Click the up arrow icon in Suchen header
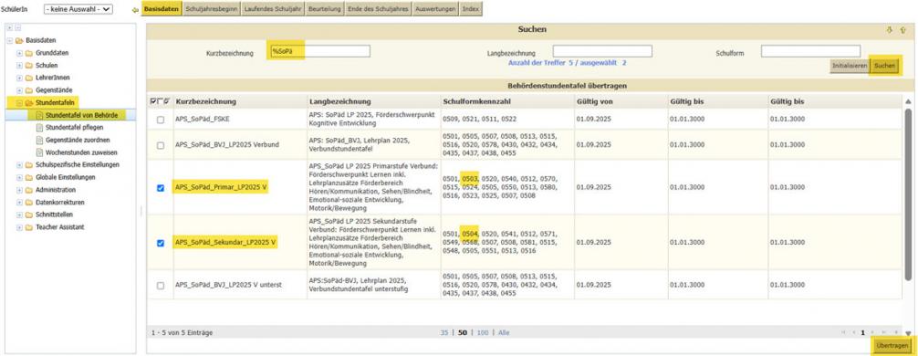The height and width of the screenshot is (356, 918). point(902,30)
